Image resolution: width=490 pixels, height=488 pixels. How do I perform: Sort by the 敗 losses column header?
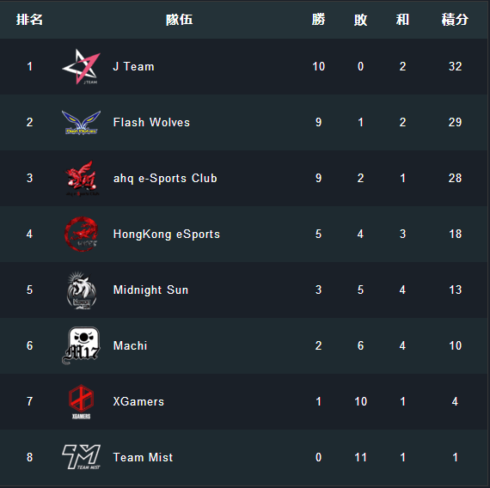point(360,20)
